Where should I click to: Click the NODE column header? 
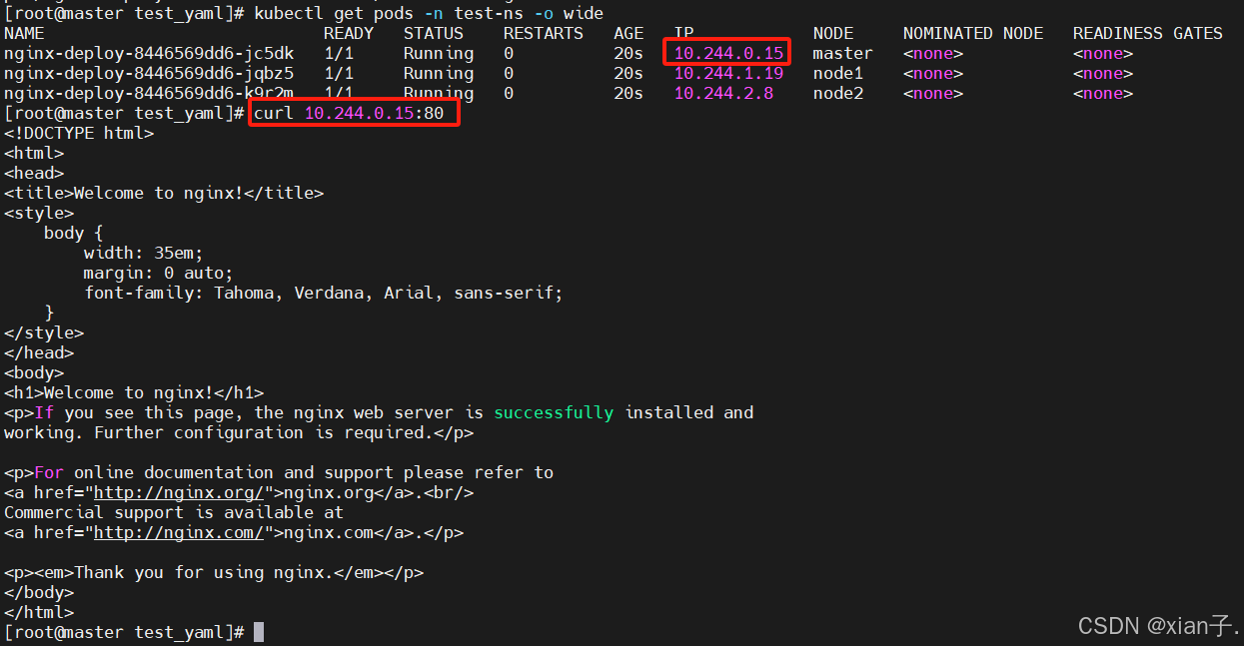[x=833, y=33]
